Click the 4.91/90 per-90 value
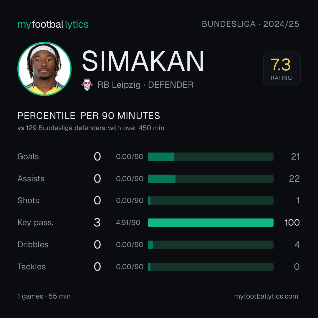 click(x=128, y=223)
